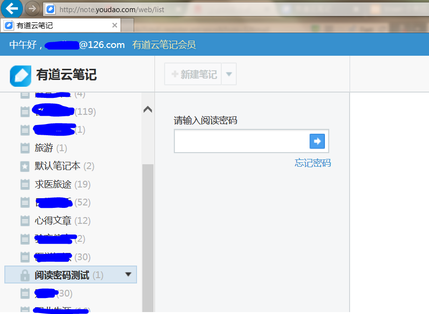Open the redacted notebook with (119) notes
This screenshot has width=429, height=314.
click(x=64, y=111)
